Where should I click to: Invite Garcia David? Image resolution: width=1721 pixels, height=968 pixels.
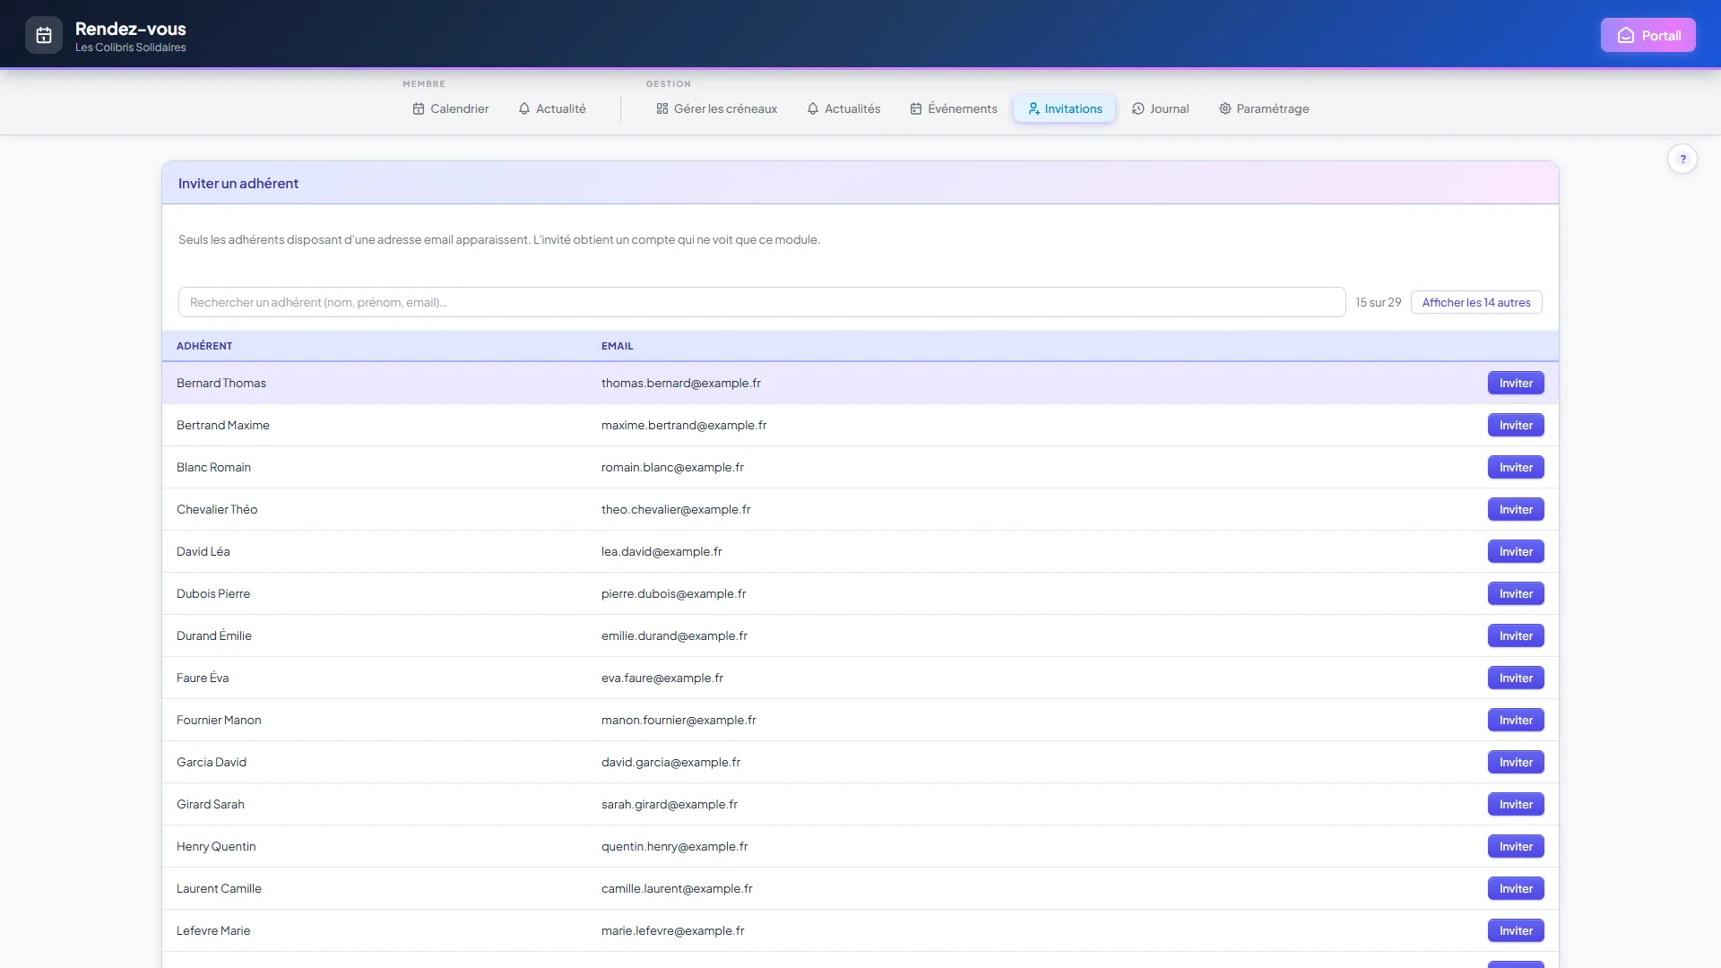(x=1516, y=763)
